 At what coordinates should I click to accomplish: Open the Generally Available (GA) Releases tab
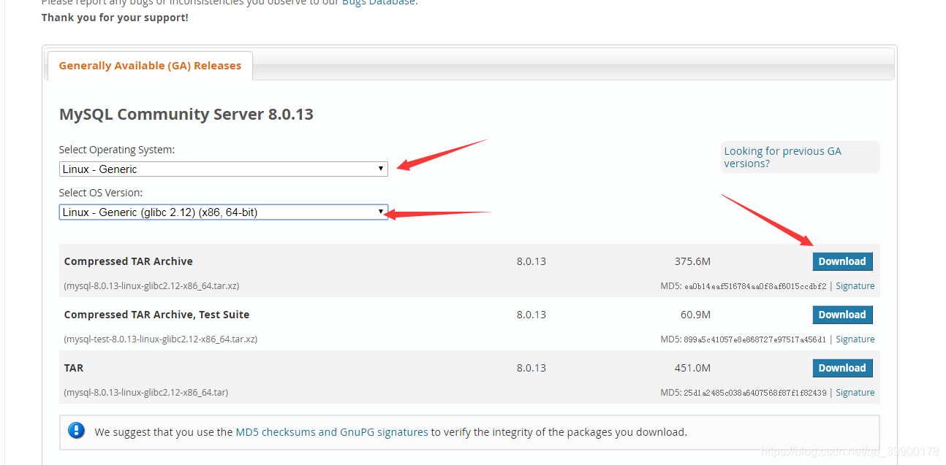150,66
